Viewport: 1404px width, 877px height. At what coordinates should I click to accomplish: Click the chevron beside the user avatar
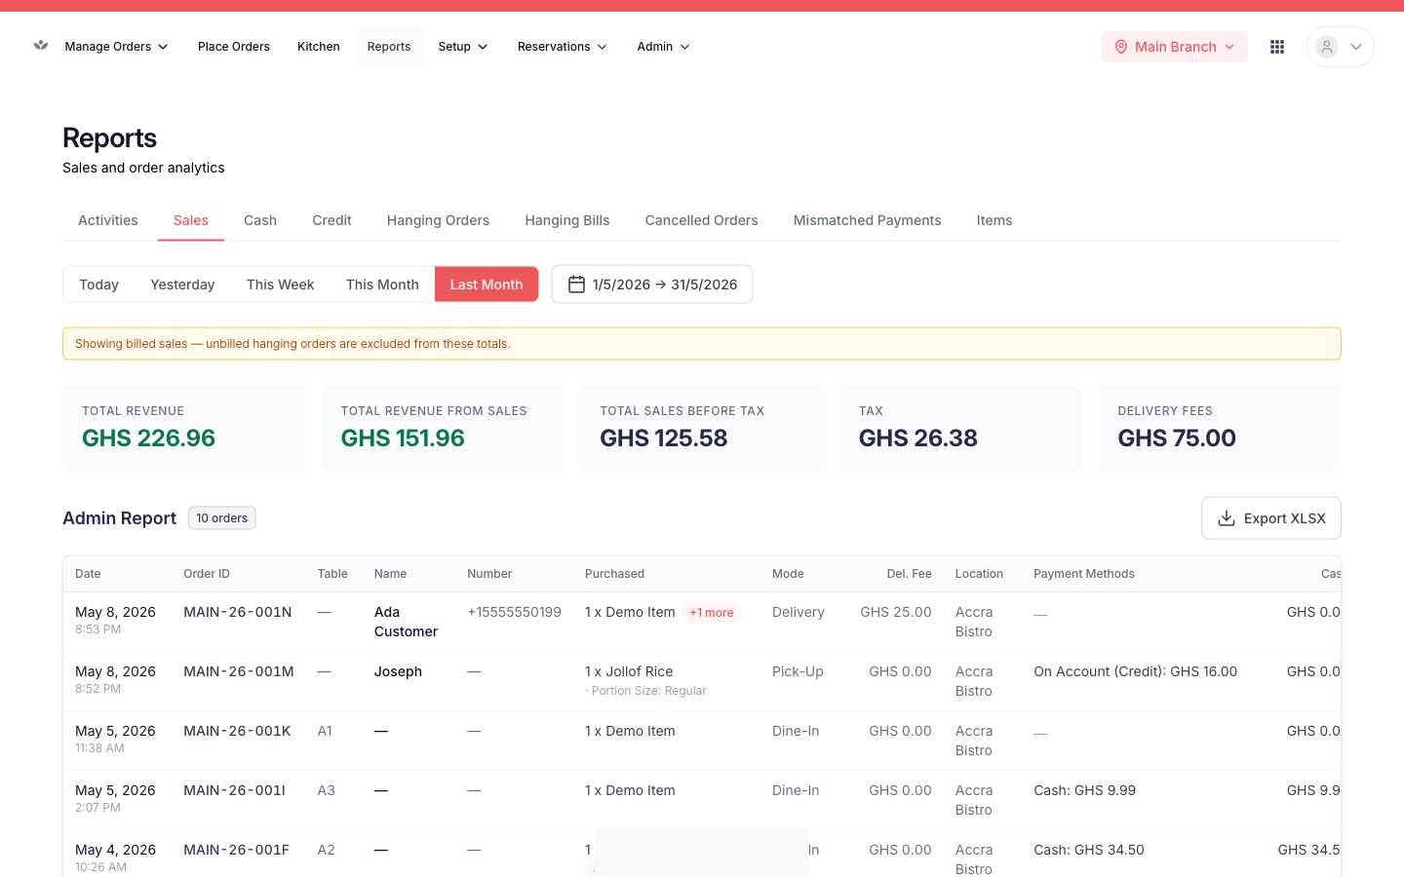click(x=1356, y=47)
